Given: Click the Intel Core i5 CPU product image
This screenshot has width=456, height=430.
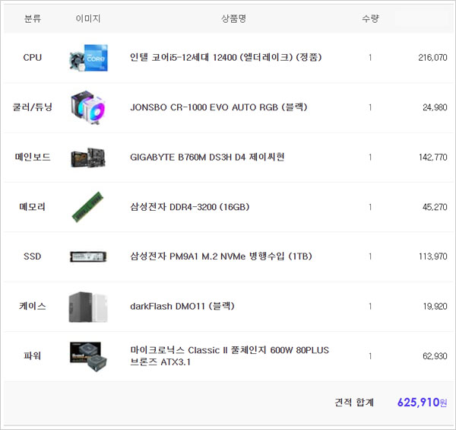Looking at the screenshot, I should click(88, 58).
